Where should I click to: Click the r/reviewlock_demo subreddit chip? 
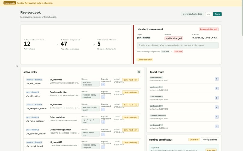point(193,14)
